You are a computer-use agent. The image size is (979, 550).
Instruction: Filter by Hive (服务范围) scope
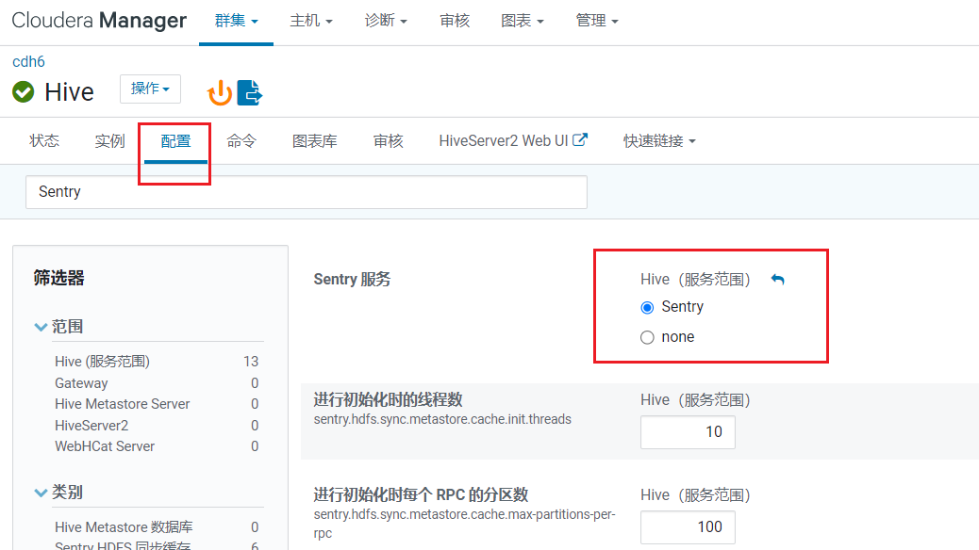(x=103, y=362)
